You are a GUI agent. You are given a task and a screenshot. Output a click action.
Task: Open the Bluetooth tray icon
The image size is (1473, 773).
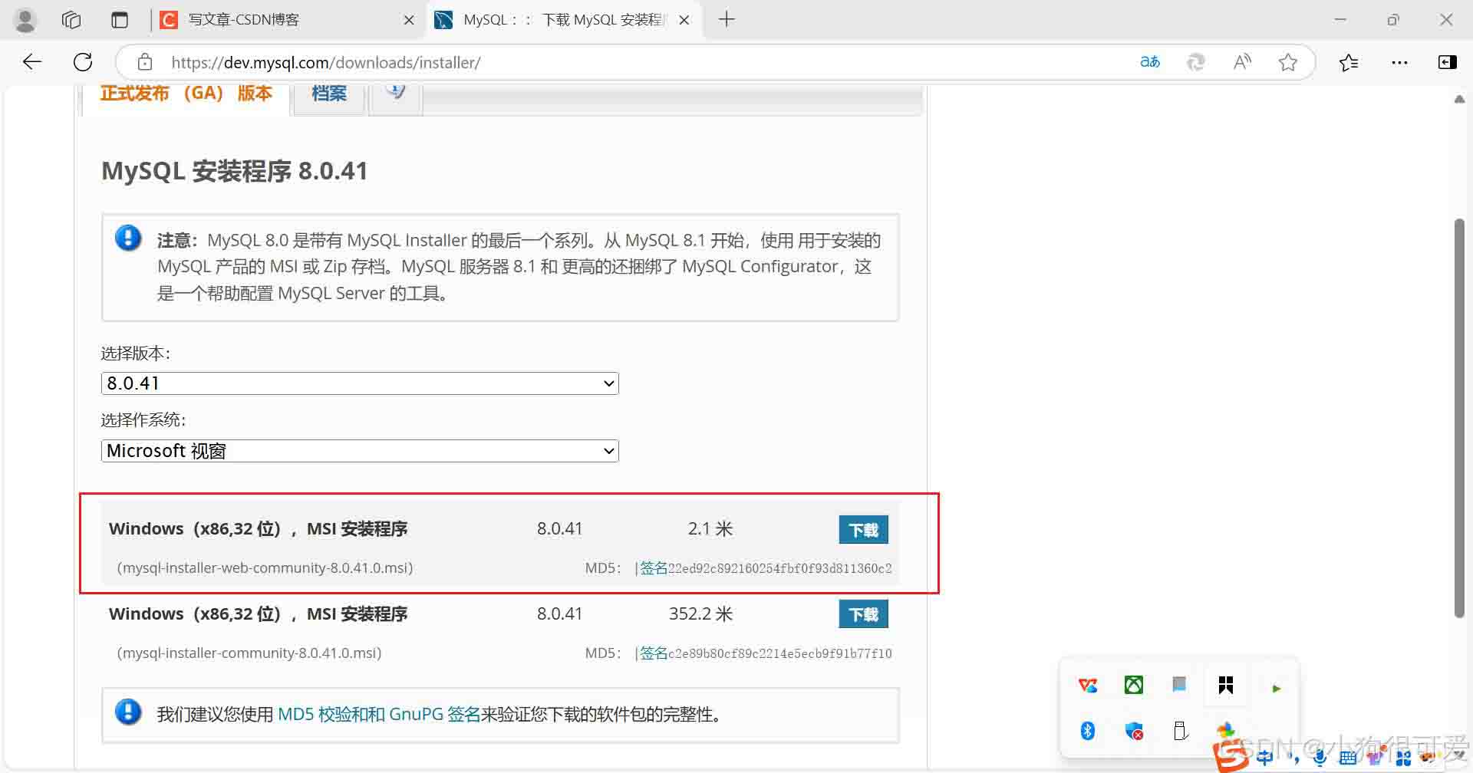point(1088,730)
